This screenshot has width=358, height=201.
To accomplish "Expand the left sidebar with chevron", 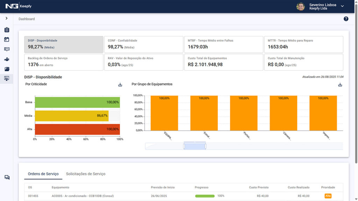I will click(x=7, y=18).
